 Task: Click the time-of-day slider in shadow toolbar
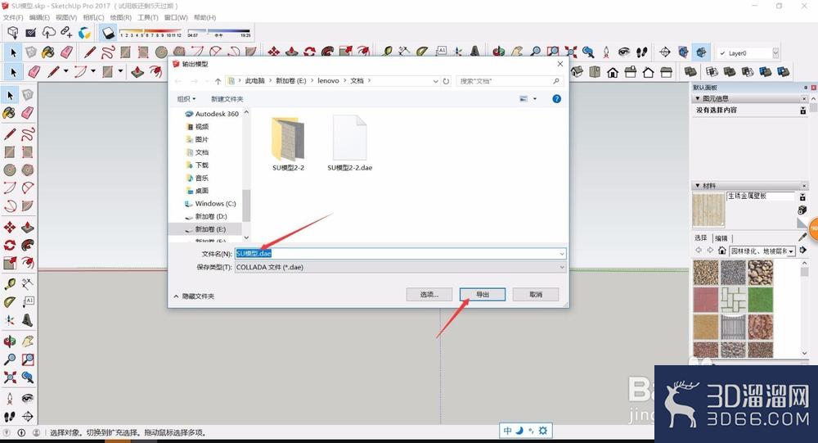point(219,32)
